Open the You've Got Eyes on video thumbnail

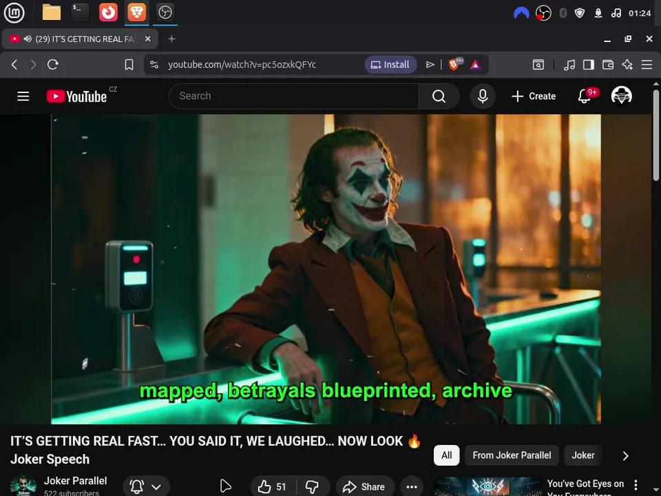click(487, 487)
